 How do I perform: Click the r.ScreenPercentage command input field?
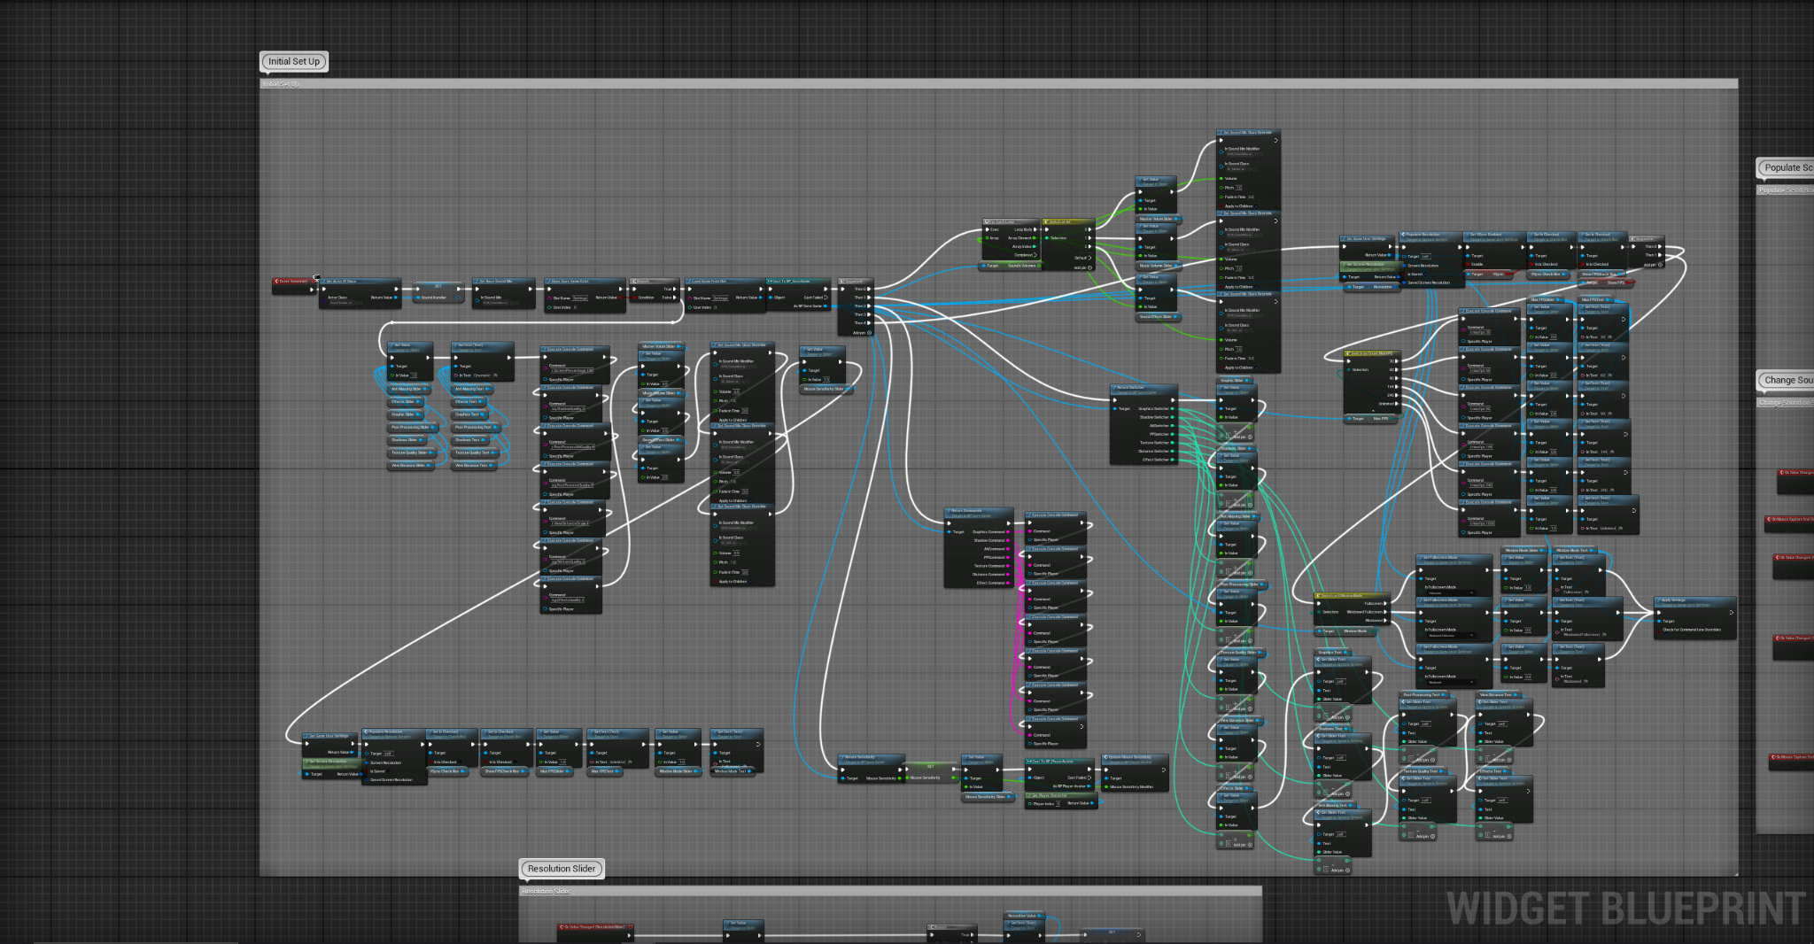[x=572, y=370]
